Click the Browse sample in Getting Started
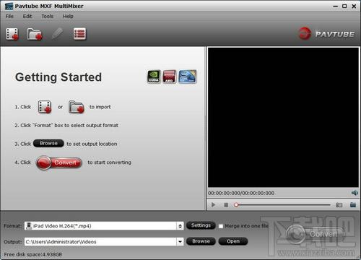This screenshot has width=361, height=260. (48, 144)
